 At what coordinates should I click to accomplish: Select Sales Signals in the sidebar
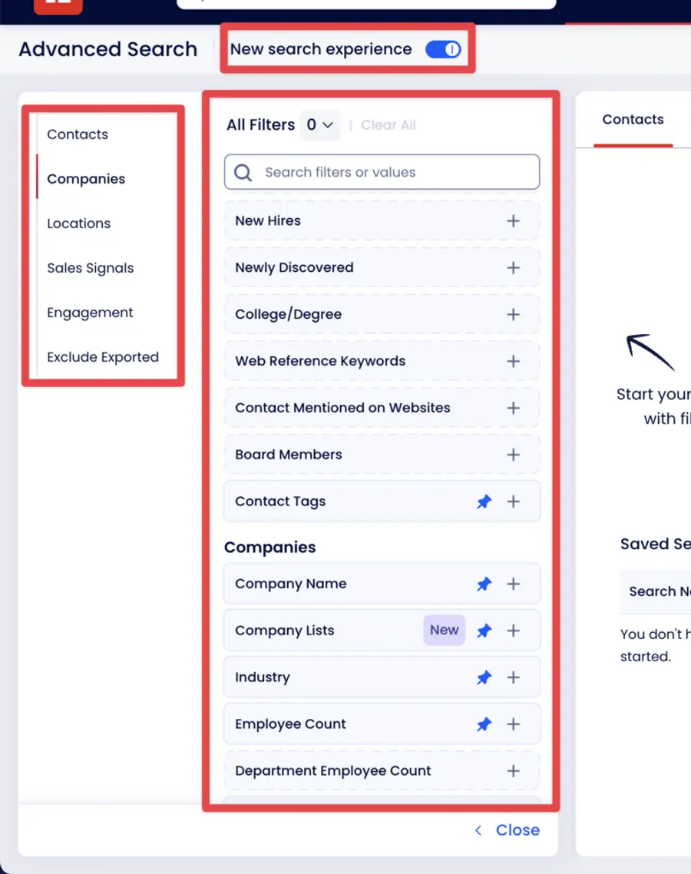91,268
